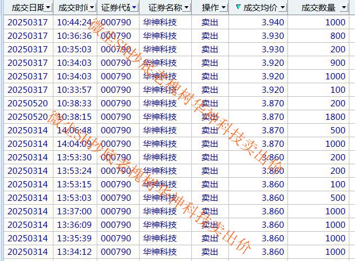355x261 pixels.
Task: Select the time cell 13:53:15
Action: pyautogui.click(x=74, y=184)
